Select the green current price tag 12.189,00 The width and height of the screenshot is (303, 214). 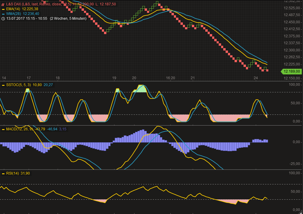click(x=292, y=71)
